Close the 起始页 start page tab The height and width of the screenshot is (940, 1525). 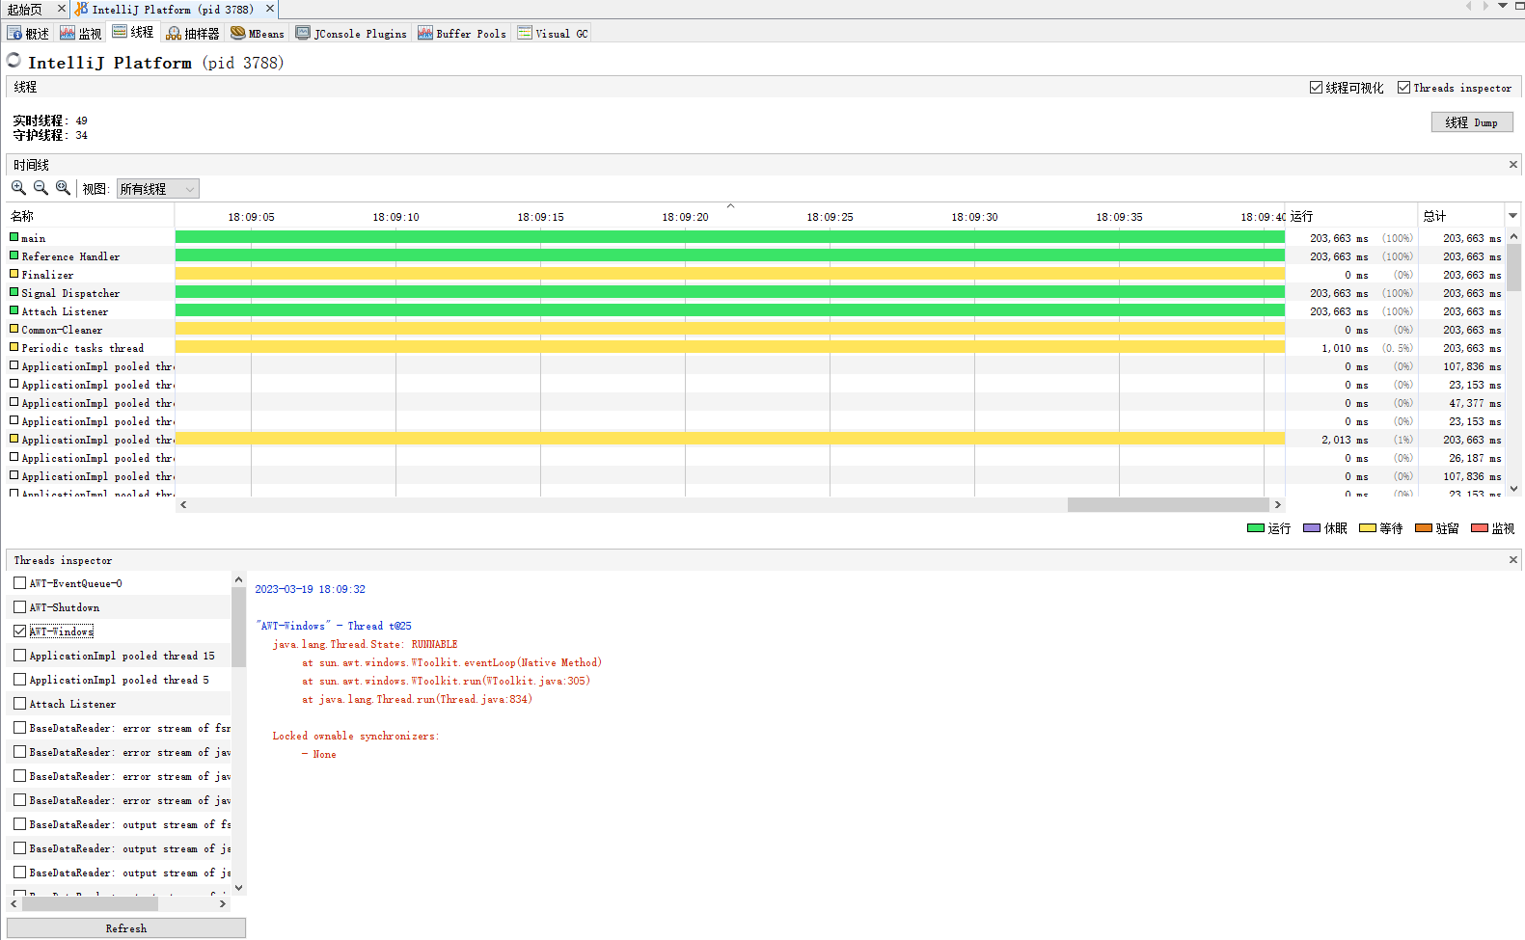[62, 9]
